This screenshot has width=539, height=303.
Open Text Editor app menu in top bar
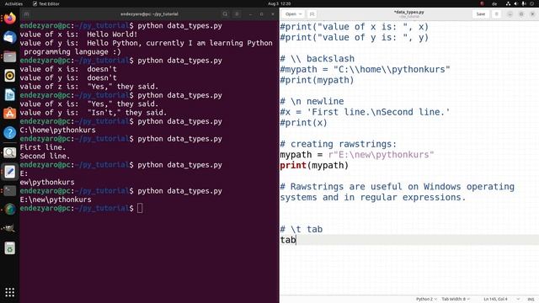45,3
